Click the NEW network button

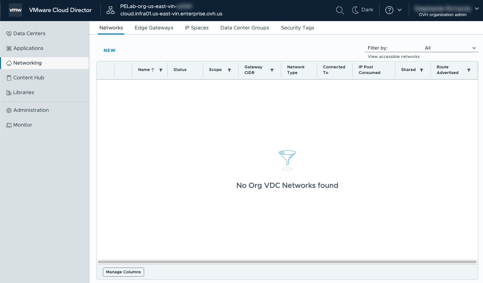click(109, 51)
